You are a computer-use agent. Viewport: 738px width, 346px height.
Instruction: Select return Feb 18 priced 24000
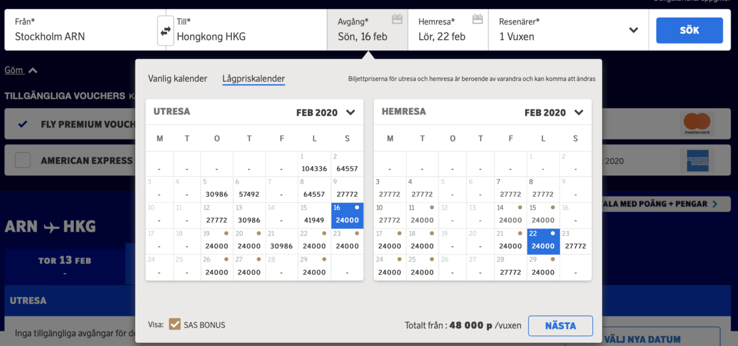pos(421,241)
